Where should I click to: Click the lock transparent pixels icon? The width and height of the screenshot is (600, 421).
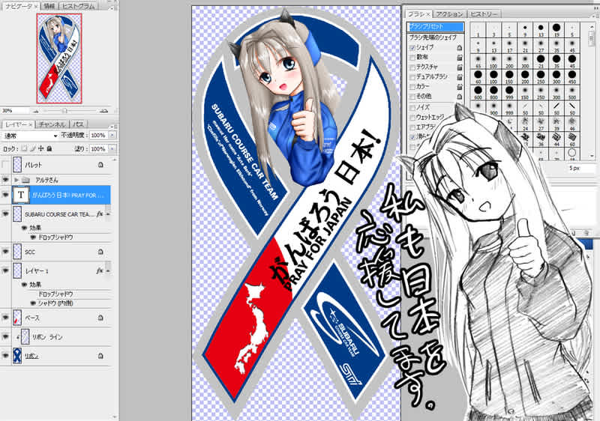24,148
